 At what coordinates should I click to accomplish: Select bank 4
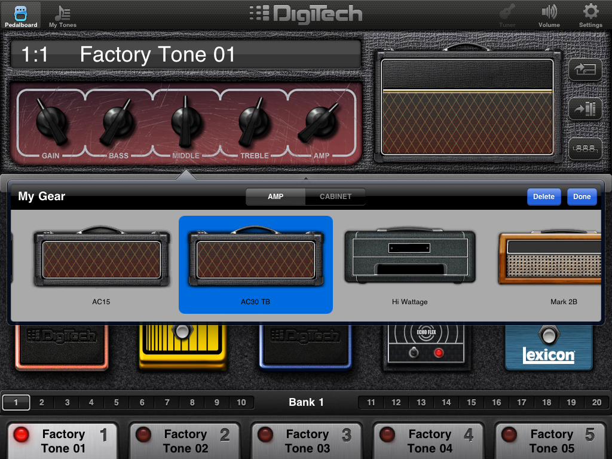coord(91,402)
